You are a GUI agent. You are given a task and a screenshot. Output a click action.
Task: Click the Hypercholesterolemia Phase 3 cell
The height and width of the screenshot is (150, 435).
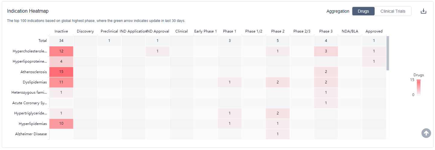[x=326, y=51]
